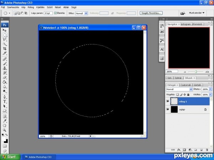The width and height of the screenshot is (214, 160).
Task: Toggle lock position
Action: pyautogui.click(x=185, y=95)
